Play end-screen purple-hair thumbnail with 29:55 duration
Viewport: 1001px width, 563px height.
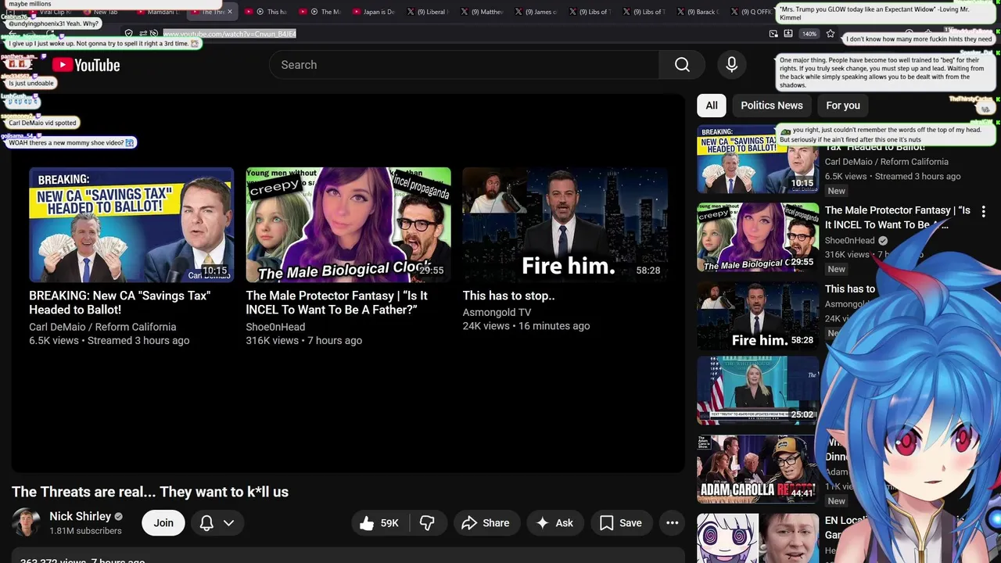click(x=348, y=224)
